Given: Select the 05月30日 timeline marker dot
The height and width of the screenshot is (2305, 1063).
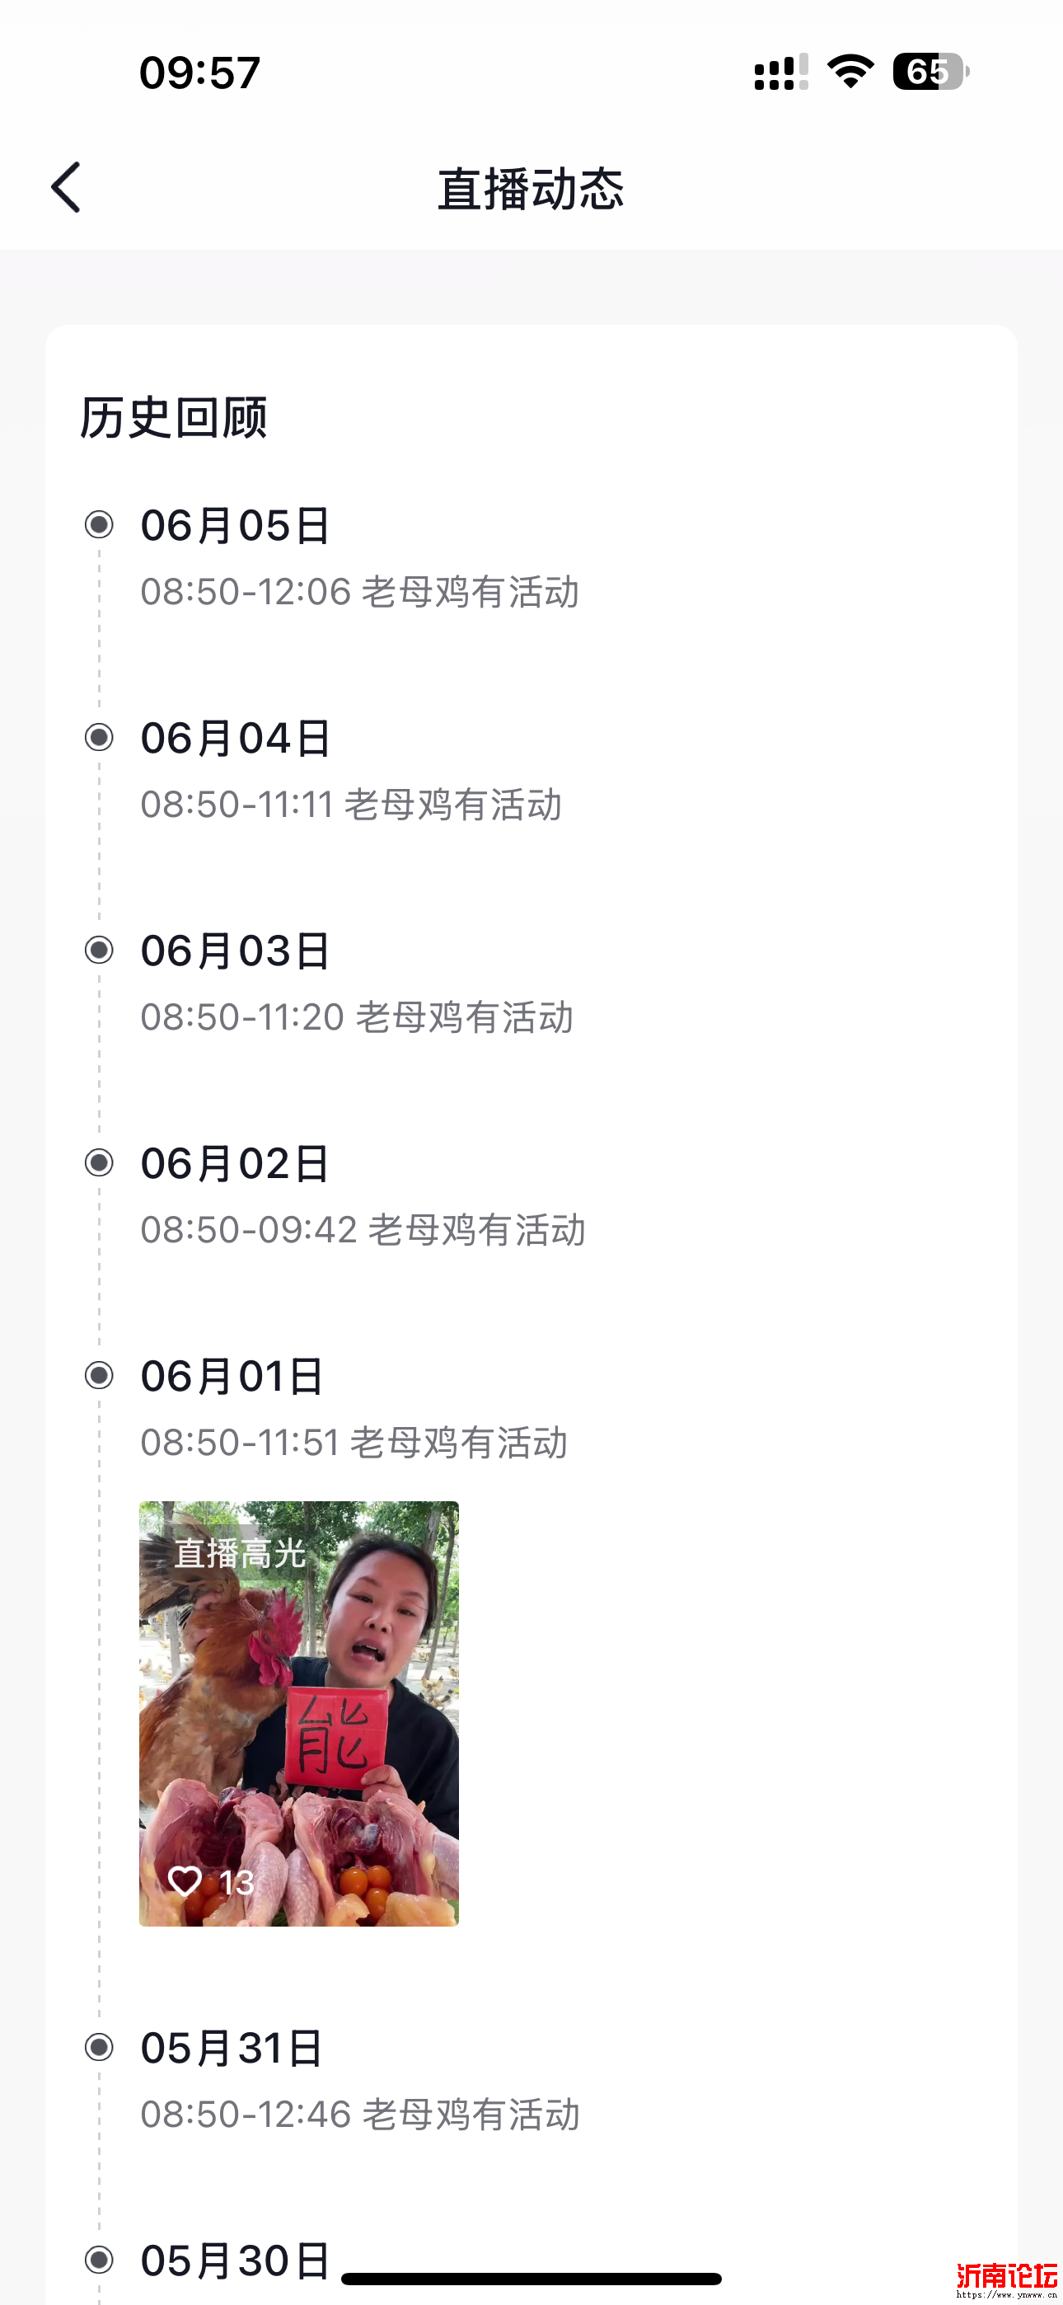Looking at the screenshot, I should tap(100, 2260).
